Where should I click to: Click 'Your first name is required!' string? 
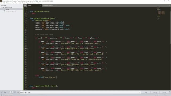point(84,54)
